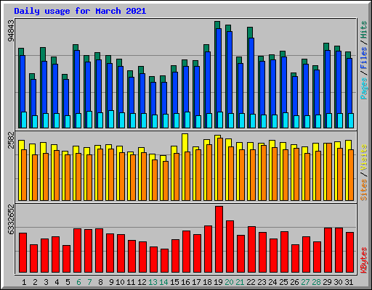Click day 19 on the date axis
372x290 pixels.
[x=218, y=282]
